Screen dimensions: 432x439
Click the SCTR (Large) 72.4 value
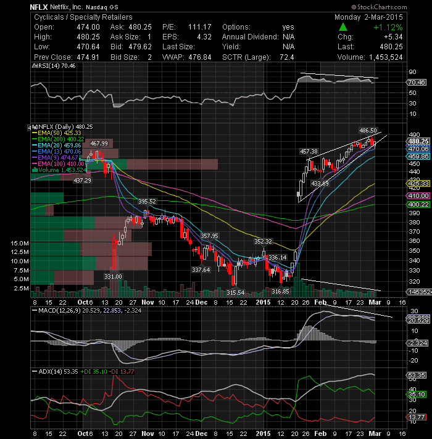287,57
